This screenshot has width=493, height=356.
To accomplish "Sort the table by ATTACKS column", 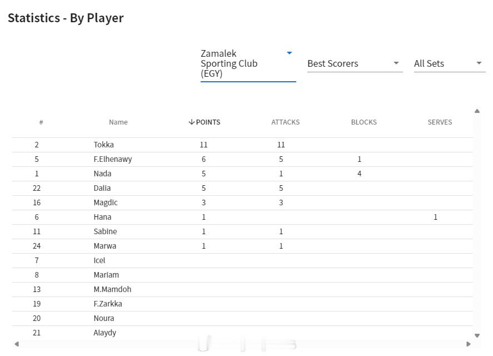I will (285, 122).
